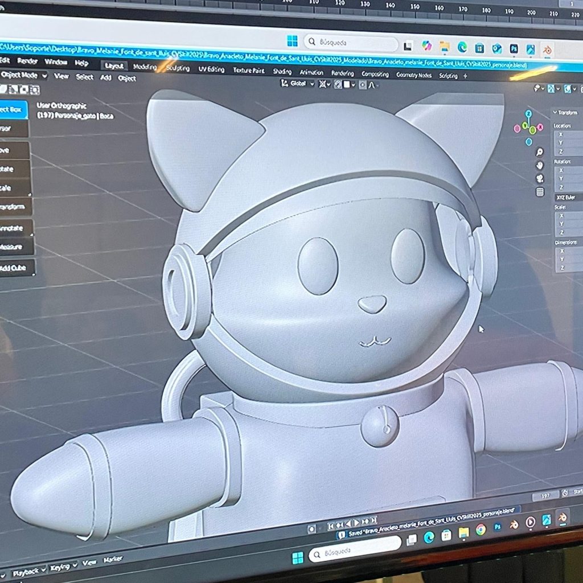Open Google Chrome from the taskbar
This screenshot has width=583, height=583.
tap(481, 529)
